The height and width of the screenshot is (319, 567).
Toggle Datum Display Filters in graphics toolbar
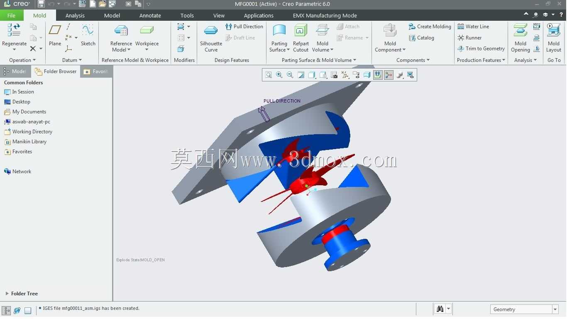[x=345, y=75]
